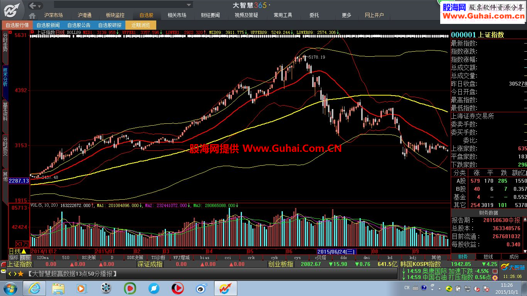Click the 指标 tab at the chart bottom

pos(14,257)
